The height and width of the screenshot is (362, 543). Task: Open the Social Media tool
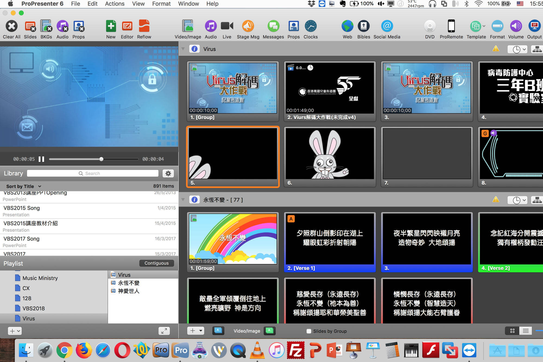click(x=387, y=26)
